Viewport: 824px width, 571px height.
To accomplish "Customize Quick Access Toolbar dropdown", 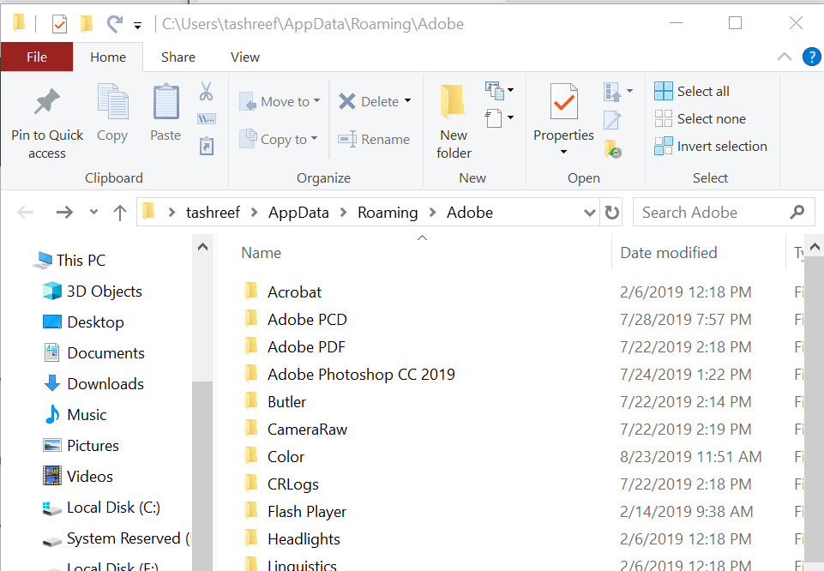I will tap(138, 25).
